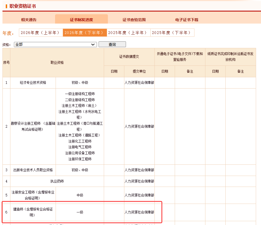Click the 提交单位 sub-header

click(x=139, y=72)
